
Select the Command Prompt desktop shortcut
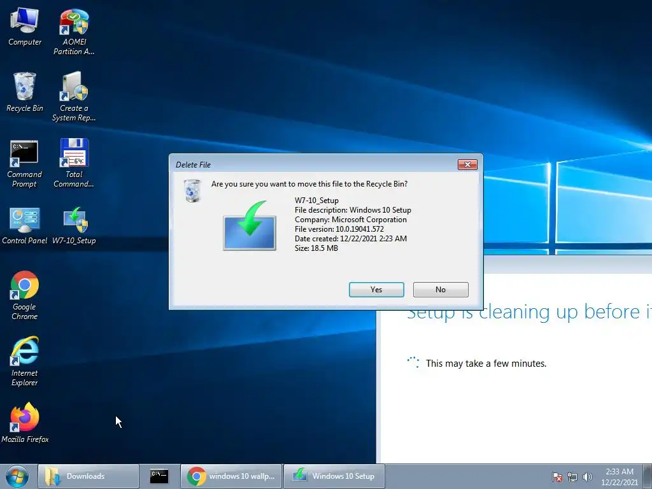tap(25, 164)
